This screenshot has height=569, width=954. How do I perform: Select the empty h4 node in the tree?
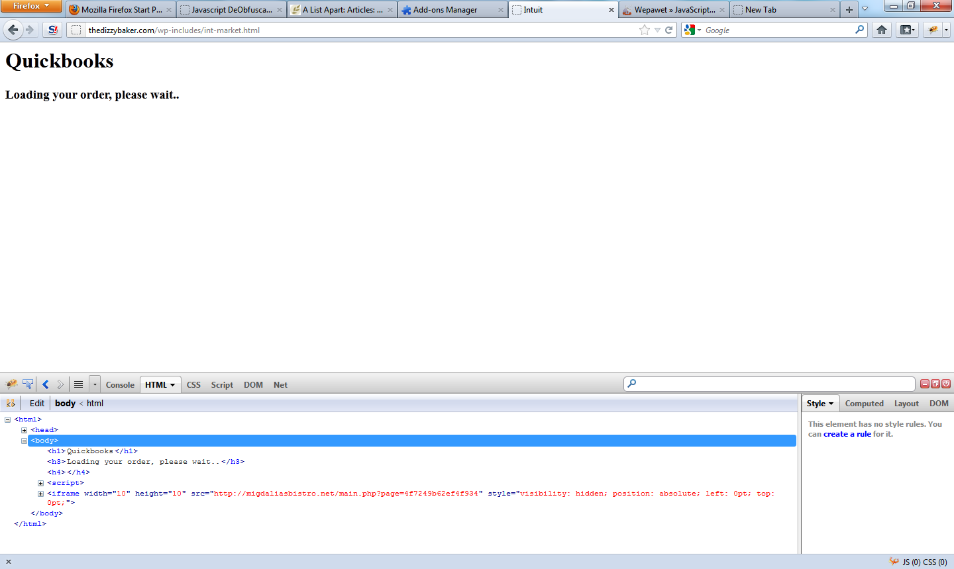68,472
